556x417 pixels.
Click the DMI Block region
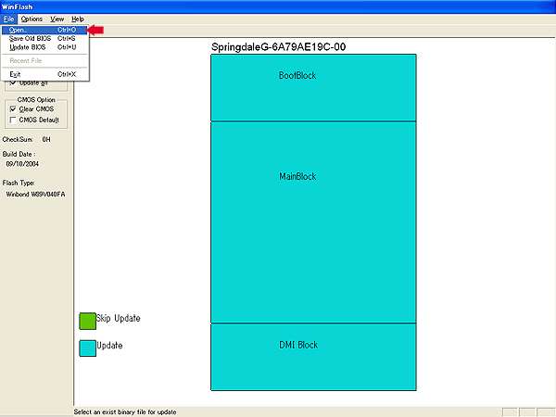click(x=313, y=357)
